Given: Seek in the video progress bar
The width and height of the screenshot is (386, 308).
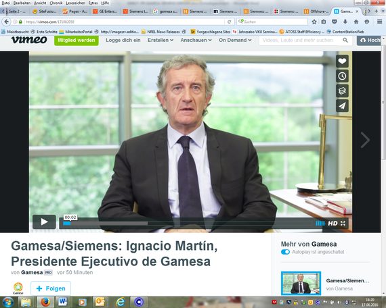Looking at the screenshot, I should (x=188, y=224).
